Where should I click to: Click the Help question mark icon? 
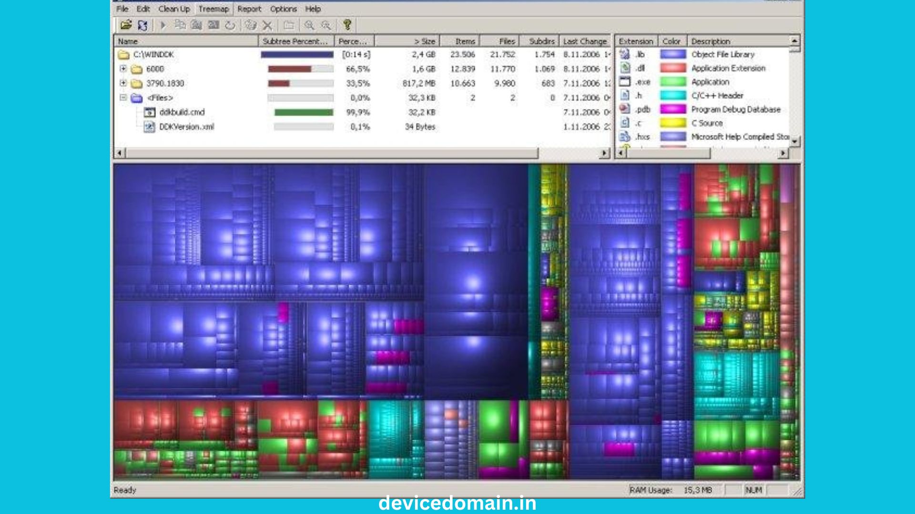[x=347, y=25]
